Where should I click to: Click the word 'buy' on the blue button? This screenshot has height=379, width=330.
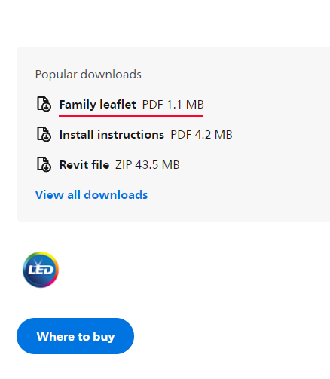[104, 337]
